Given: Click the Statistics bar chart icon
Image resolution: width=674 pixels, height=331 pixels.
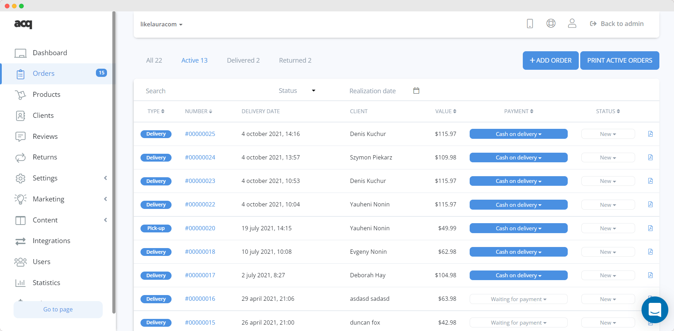Looking at the screenshot, I should [20, 283].
